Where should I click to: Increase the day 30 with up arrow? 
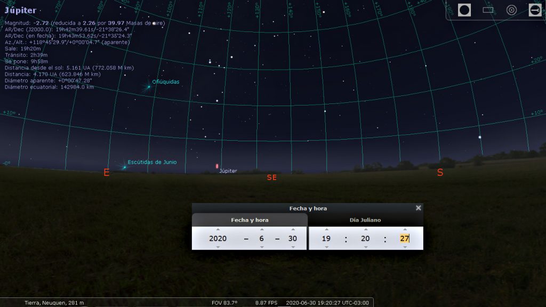tap(293, 229)
